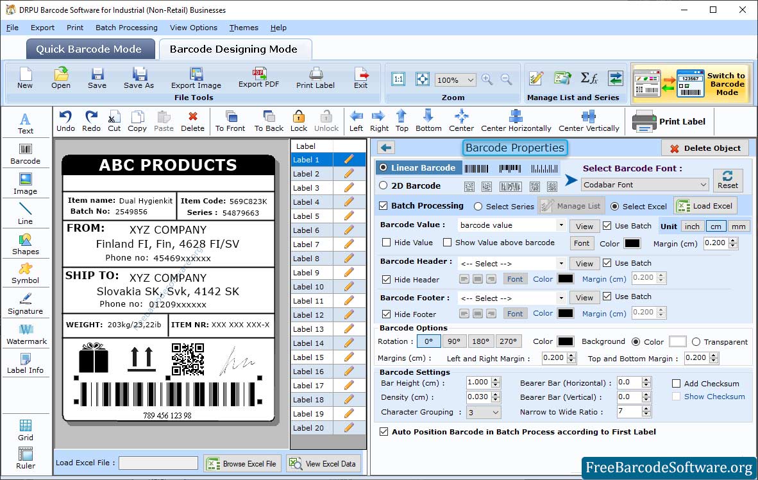758x480 pixels.
Task: Pick the Line drawing tool
Action: tap(25, 214)
